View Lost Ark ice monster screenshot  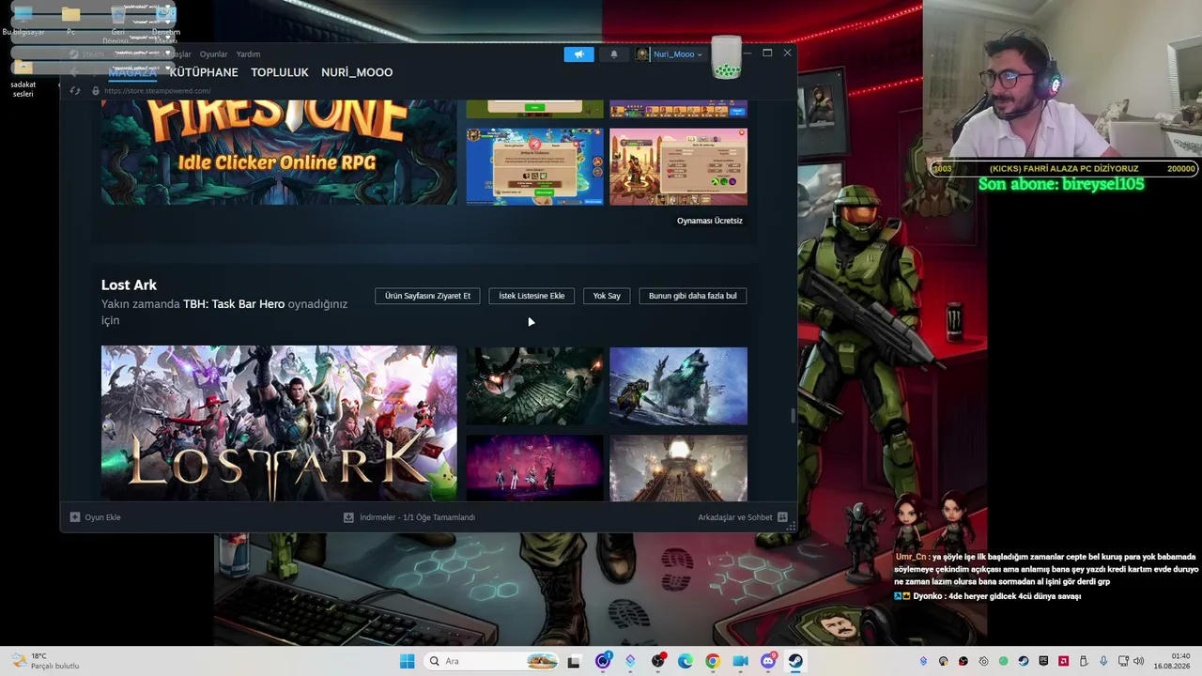coord(678,386)
